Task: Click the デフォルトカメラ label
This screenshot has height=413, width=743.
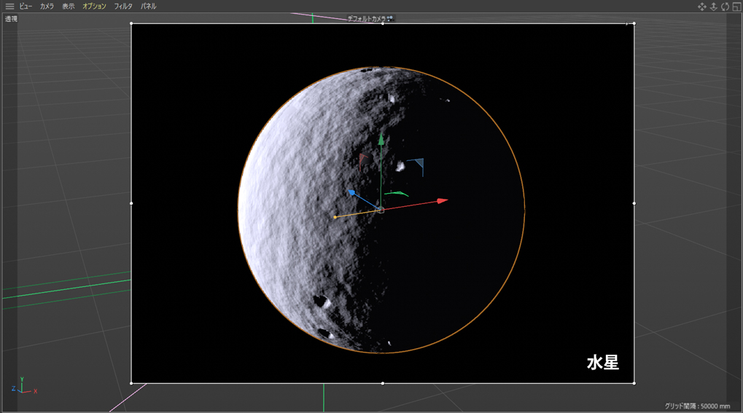Action: (367, 19)
